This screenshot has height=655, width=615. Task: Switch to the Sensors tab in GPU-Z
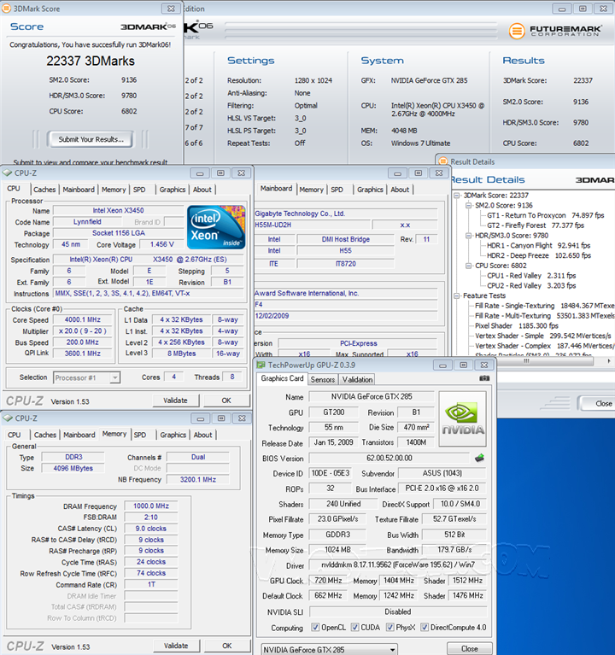(x=322, y=379)
